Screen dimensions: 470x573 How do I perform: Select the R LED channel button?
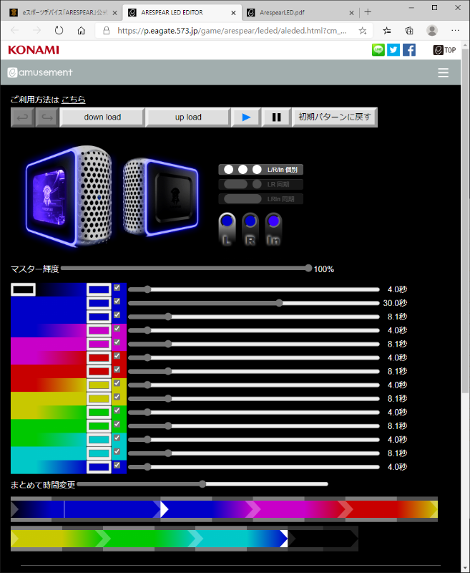coord(250,228)
